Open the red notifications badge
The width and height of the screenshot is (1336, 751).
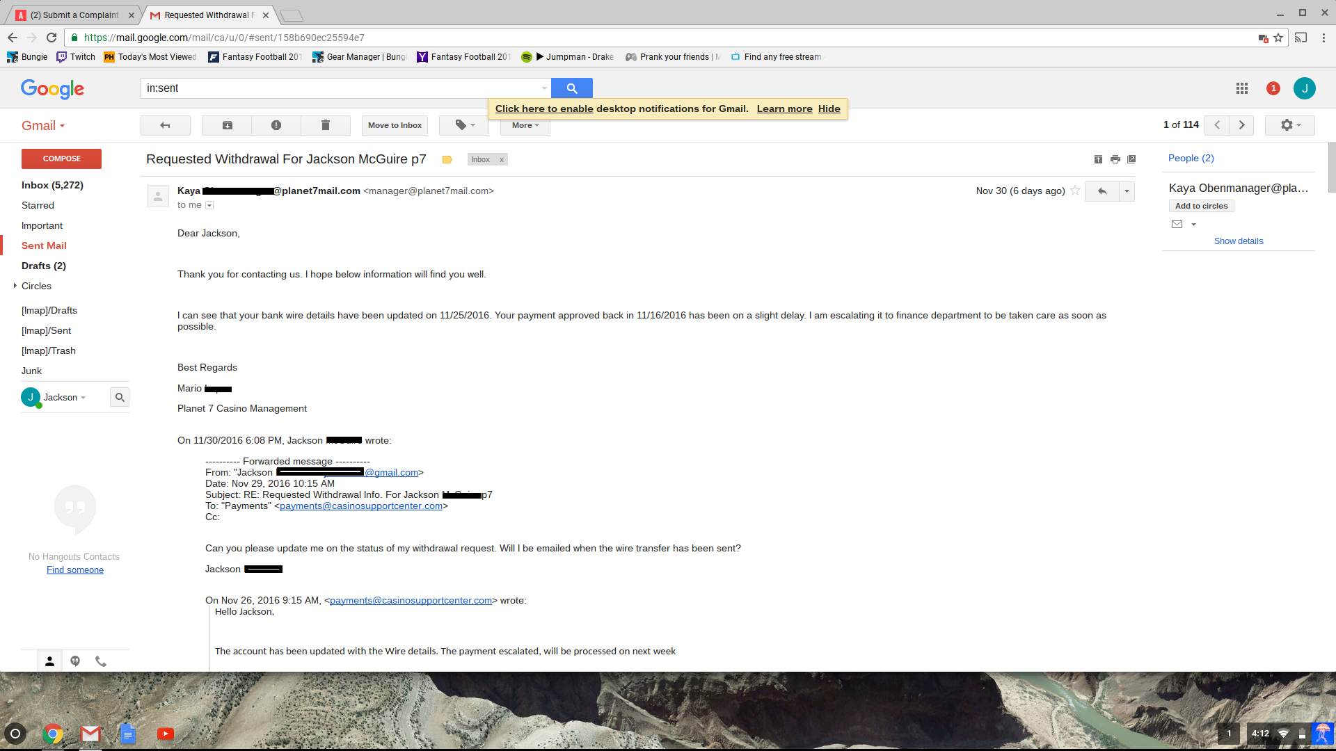(1273, 88)
